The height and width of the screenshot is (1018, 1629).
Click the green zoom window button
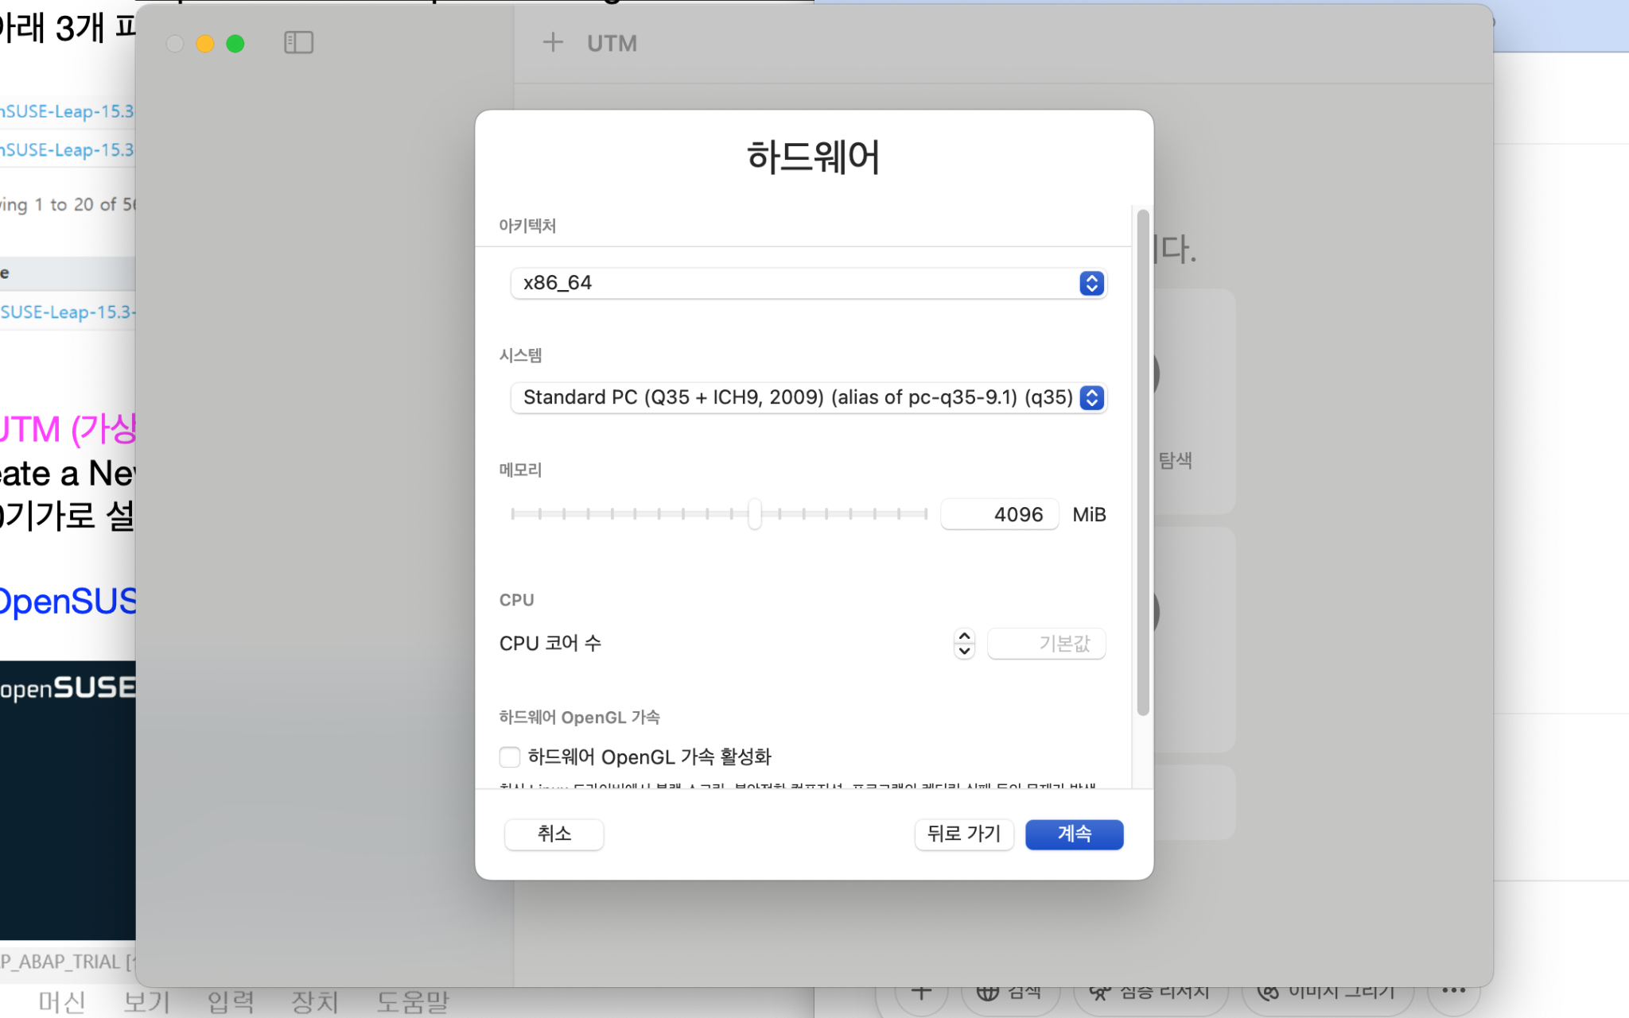click(235, 44)
